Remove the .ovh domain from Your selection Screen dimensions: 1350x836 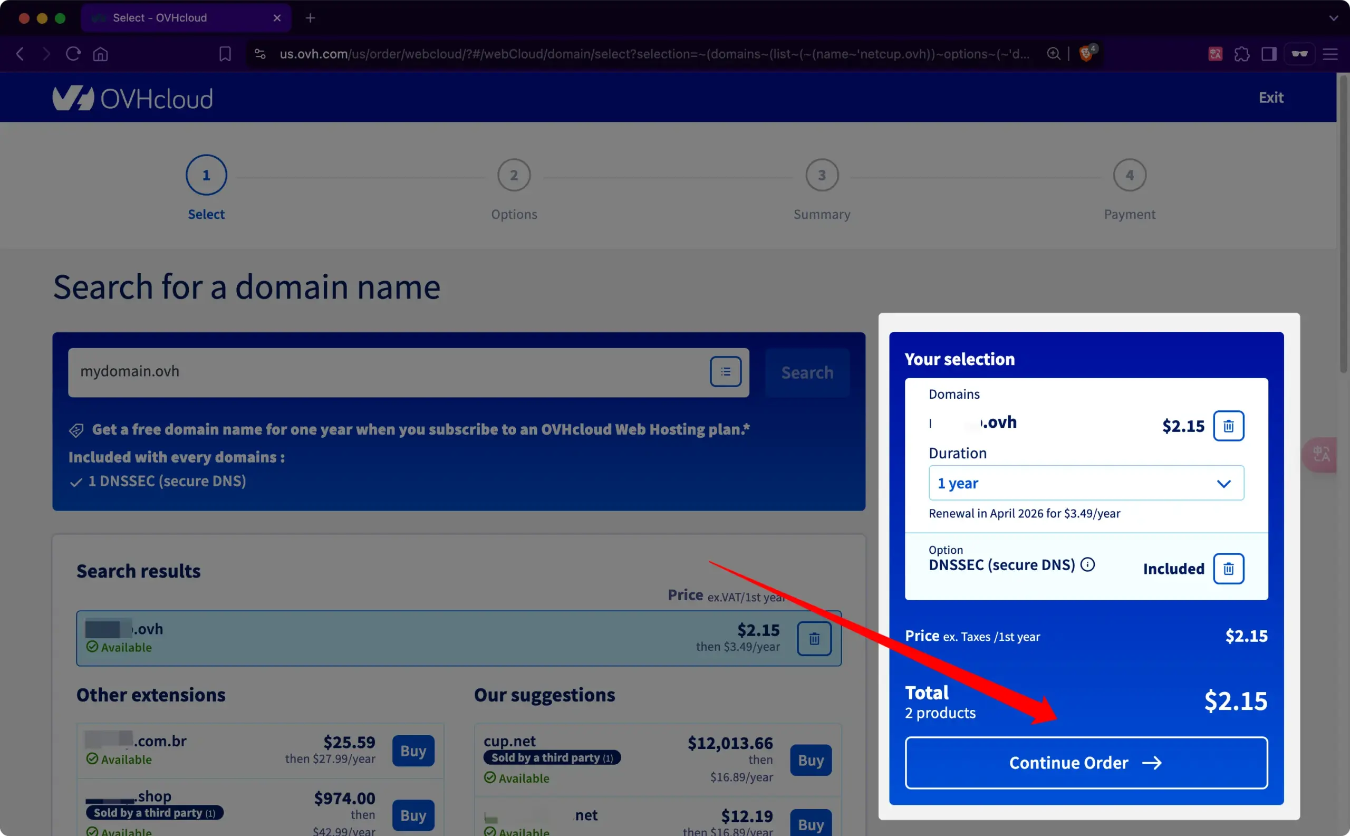coord(1228,426)
